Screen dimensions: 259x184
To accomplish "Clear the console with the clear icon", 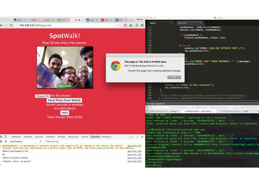I will point(1,142).
